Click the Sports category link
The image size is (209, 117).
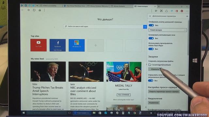point(72,84)
